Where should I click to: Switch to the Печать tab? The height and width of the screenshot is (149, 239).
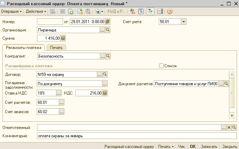(56, 48)
